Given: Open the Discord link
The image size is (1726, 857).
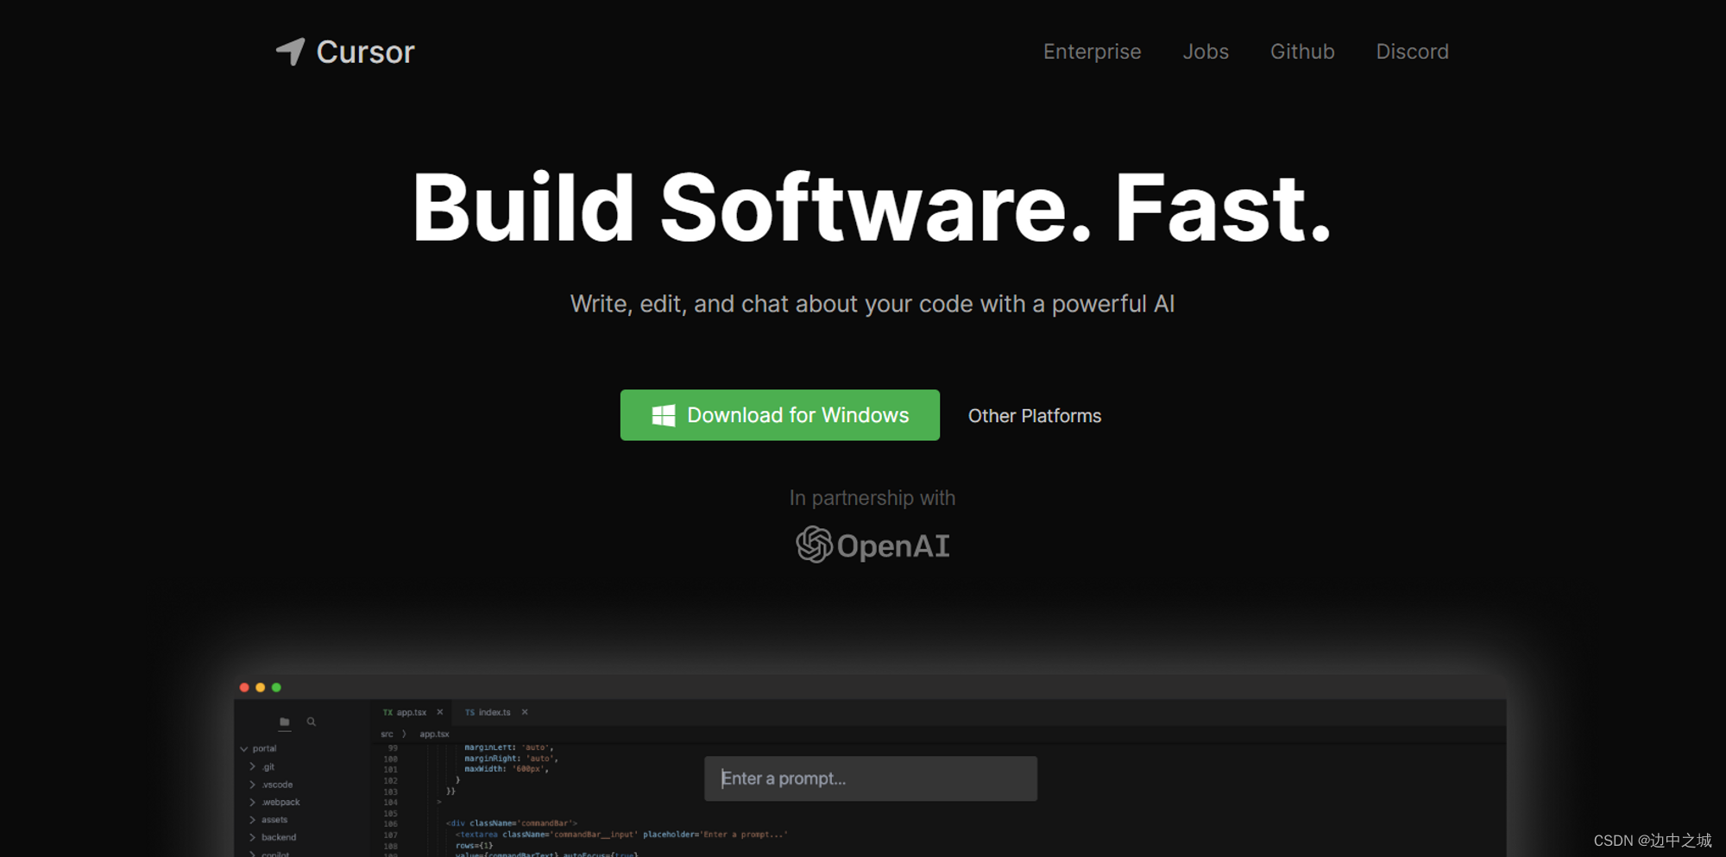Looking at the screenshot, I should click(x=1412, y=52).
